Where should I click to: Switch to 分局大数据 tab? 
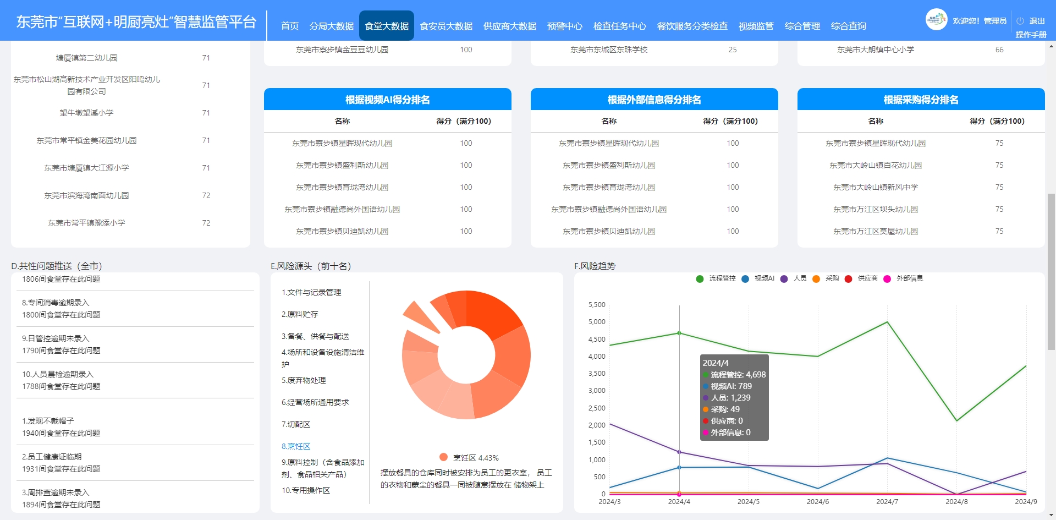tap(332, 26)
